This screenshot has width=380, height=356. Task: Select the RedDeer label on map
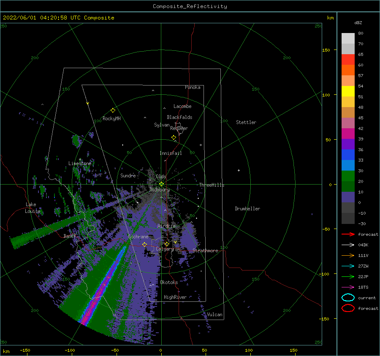click(179, 128)
